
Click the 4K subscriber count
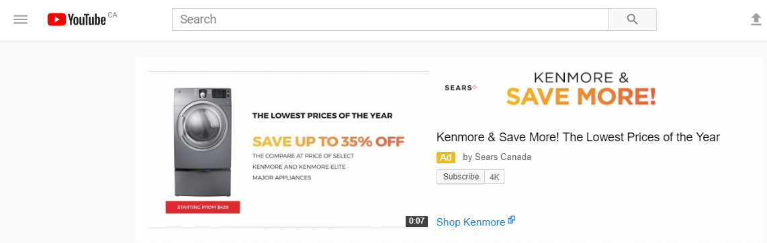494,177
